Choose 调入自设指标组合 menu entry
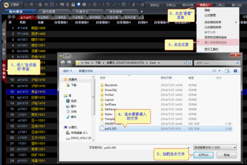 pos(217,42)
